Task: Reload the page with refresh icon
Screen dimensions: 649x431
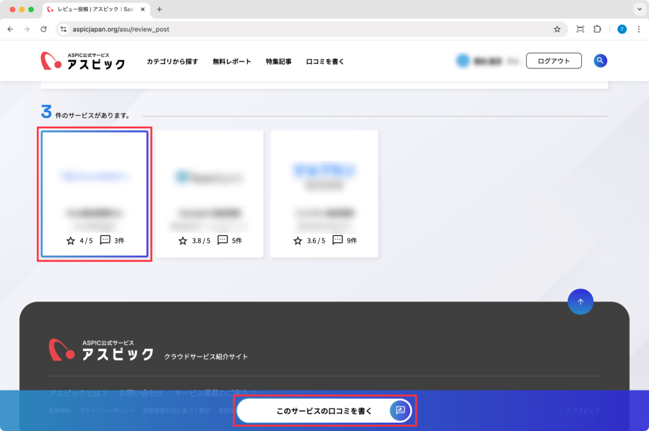Action: point(44,29)
